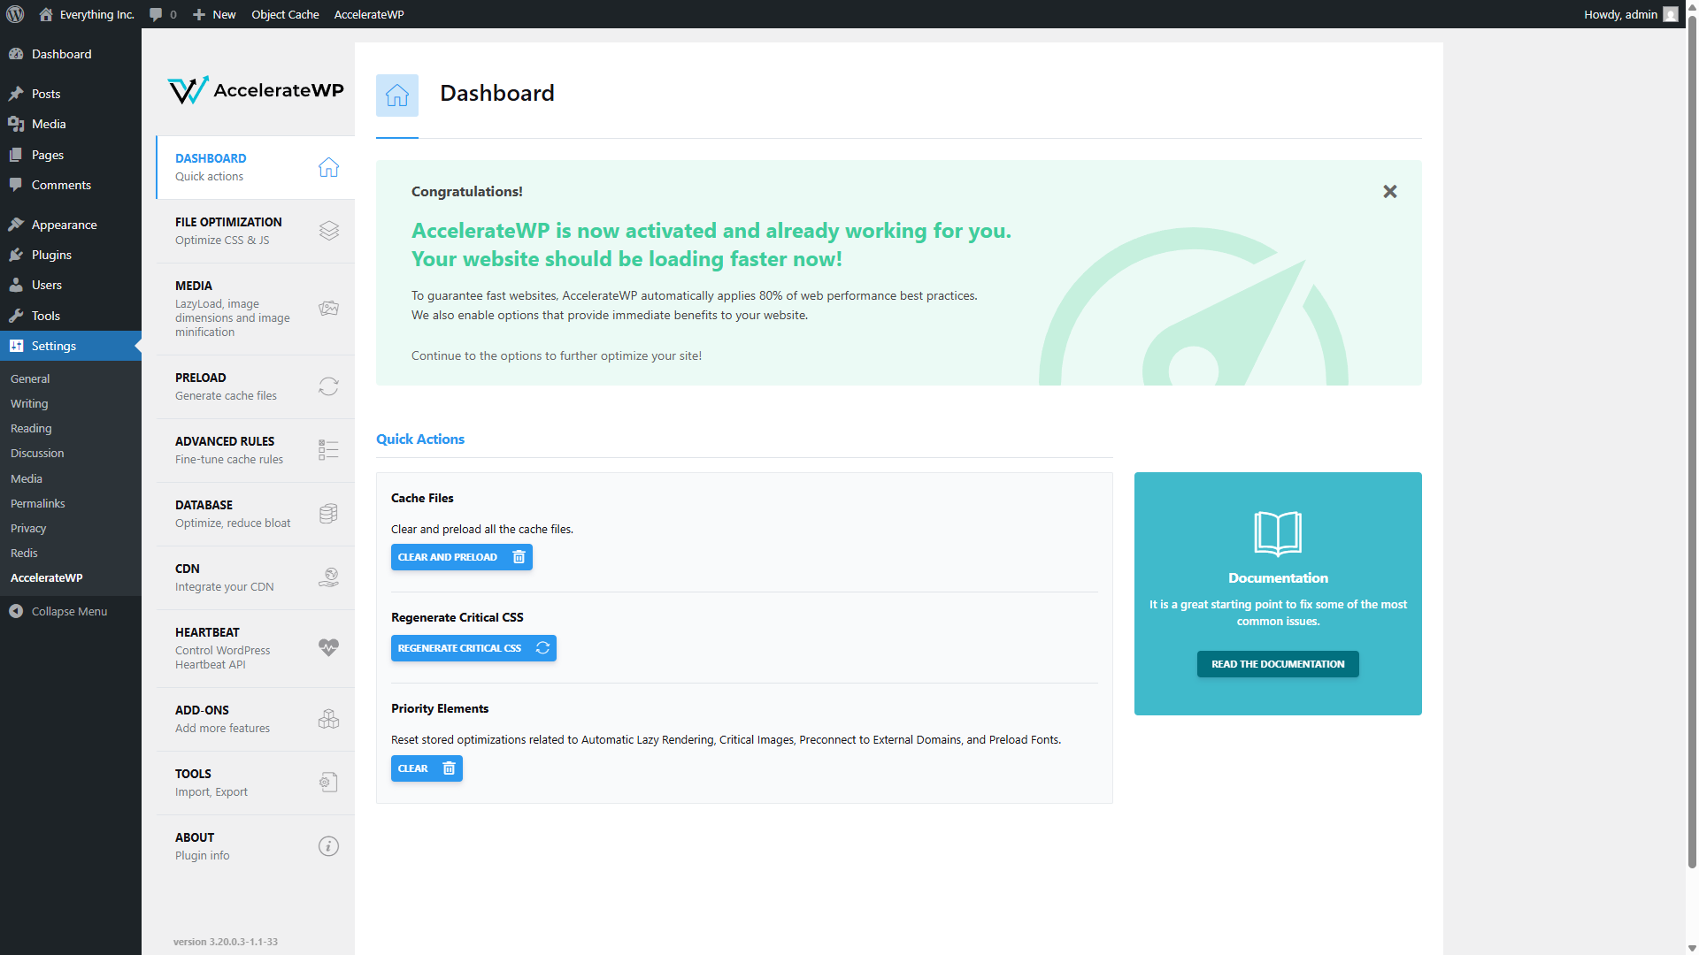Open AccelerateWP link in Settings submenu
This screenshot has width=1699, height=955.
click(47, 577)
